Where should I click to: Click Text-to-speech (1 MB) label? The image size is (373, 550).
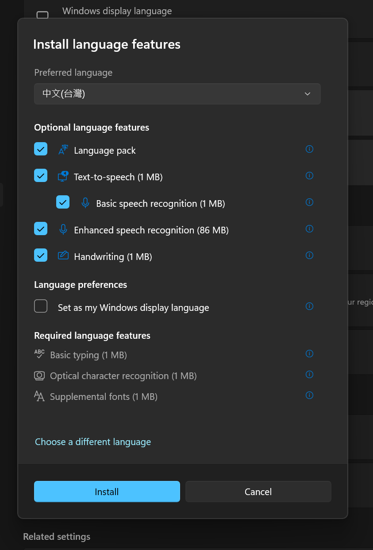pos(118,177)
